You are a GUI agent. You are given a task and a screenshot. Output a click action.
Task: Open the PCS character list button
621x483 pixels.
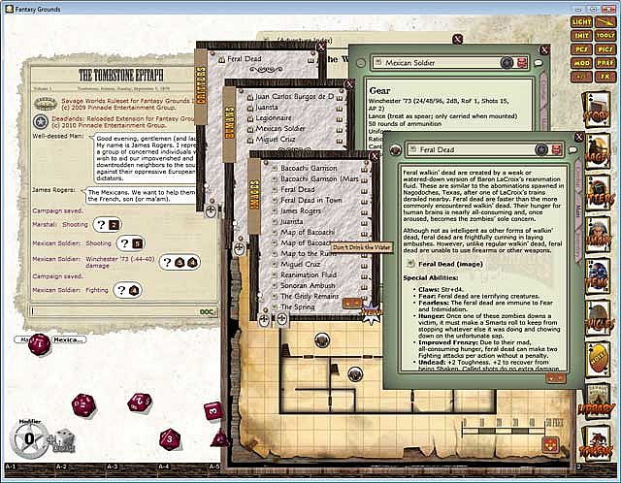(x=581, y=49)
